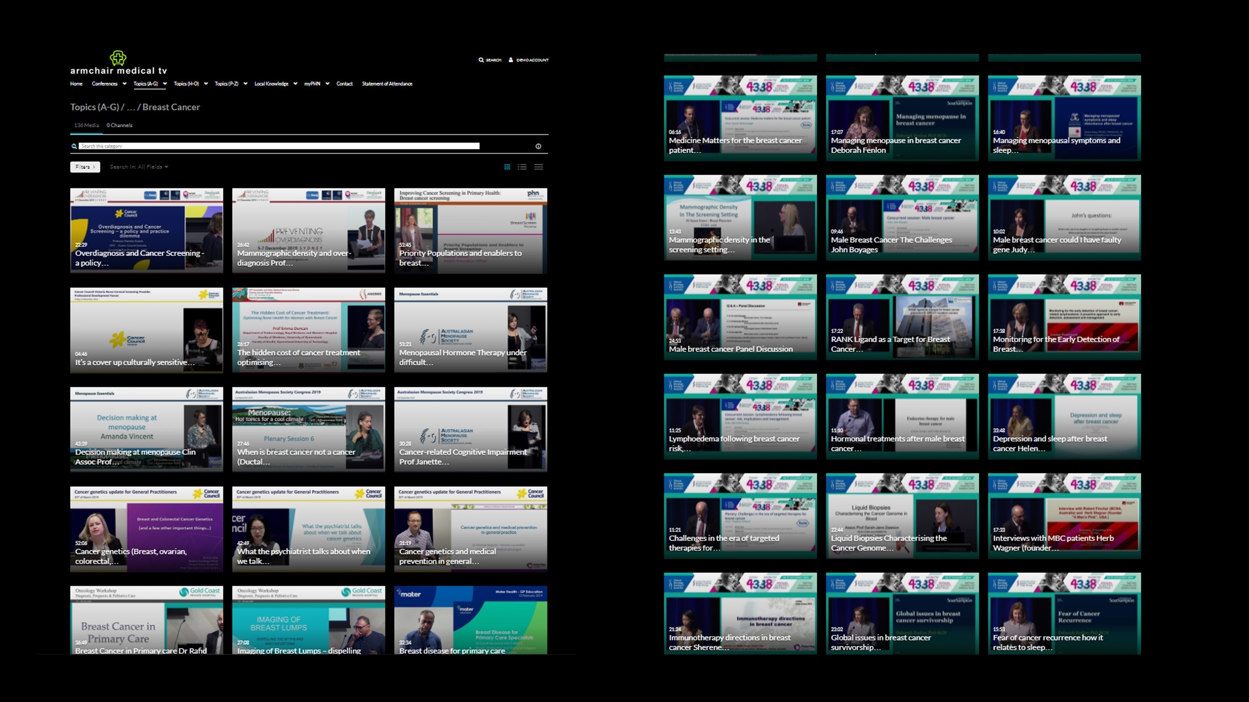This screenshot has height=702, width=1249.
Task: Click the Filters button
Action: pos(85,167)
